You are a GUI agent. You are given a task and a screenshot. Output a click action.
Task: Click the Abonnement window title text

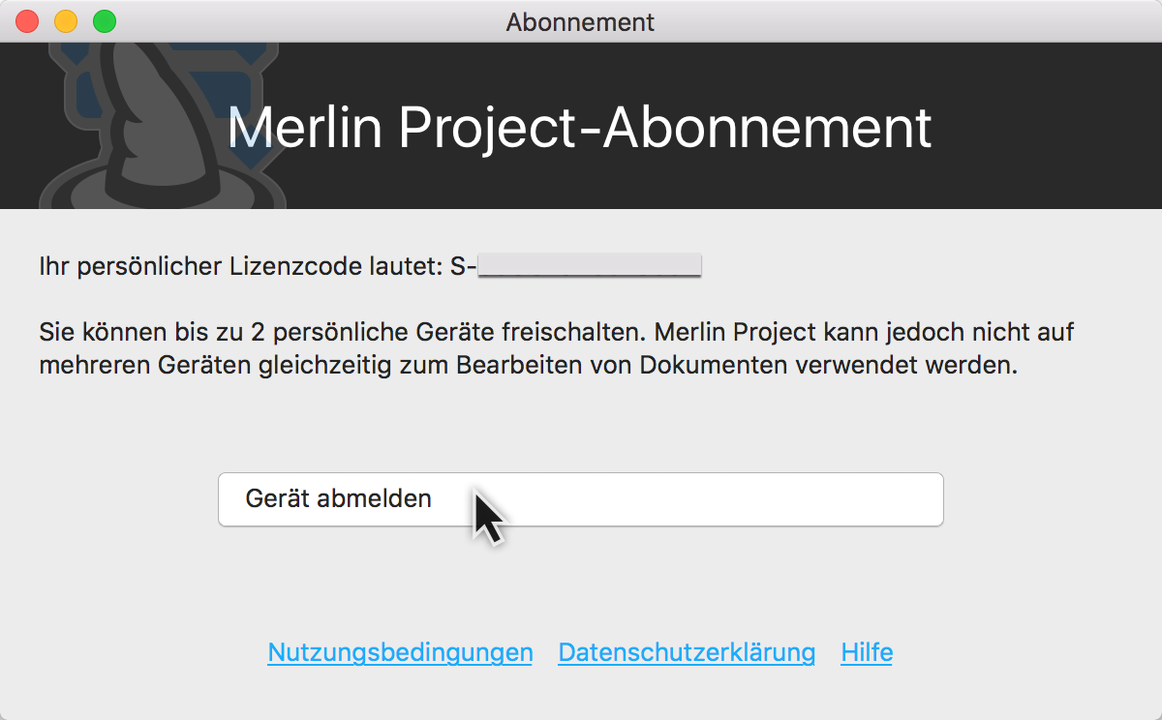[x=580, y=21]
